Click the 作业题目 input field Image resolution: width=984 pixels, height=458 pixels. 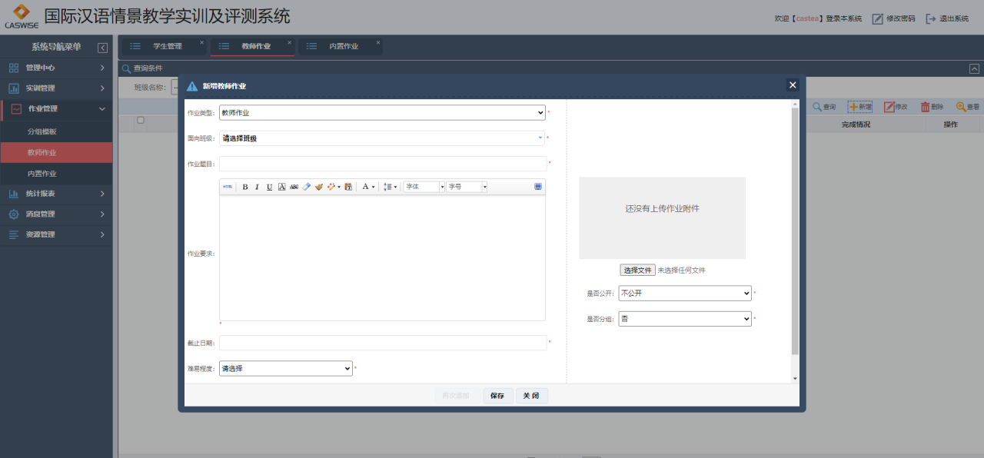click(x=382, y=164)
